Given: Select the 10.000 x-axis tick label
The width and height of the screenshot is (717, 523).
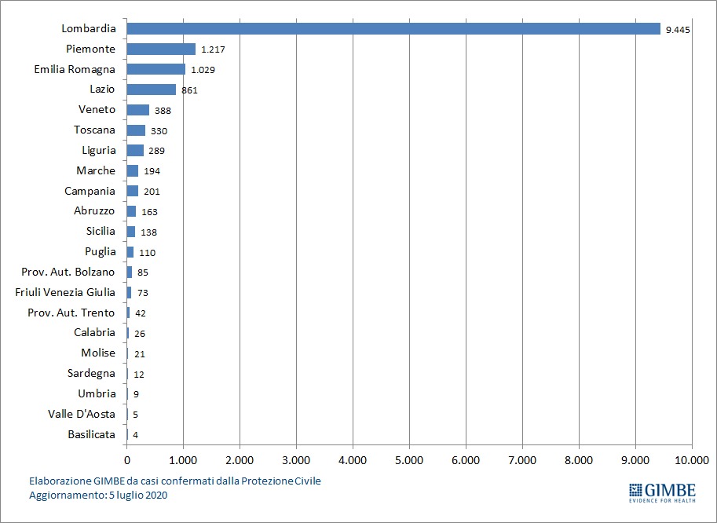Looking at the screenshot, I should [x=691, y=460].
